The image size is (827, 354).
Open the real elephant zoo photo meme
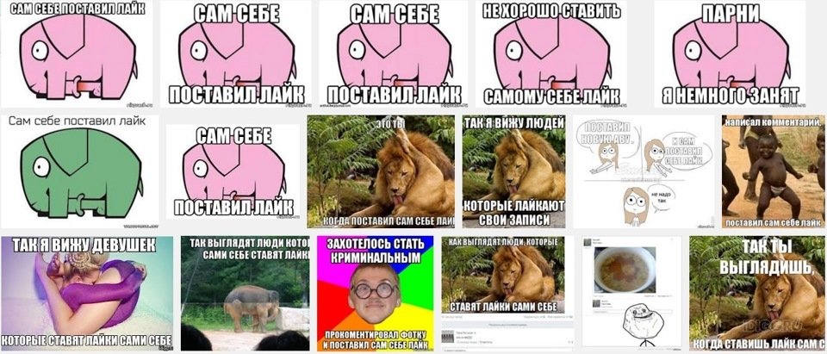tap(246, 294)
